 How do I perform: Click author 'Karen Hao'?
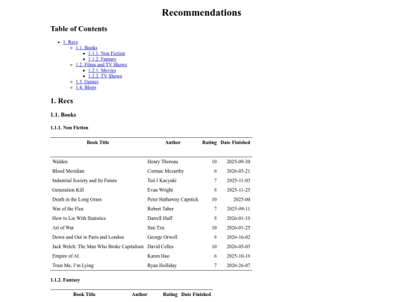point(158,256)
